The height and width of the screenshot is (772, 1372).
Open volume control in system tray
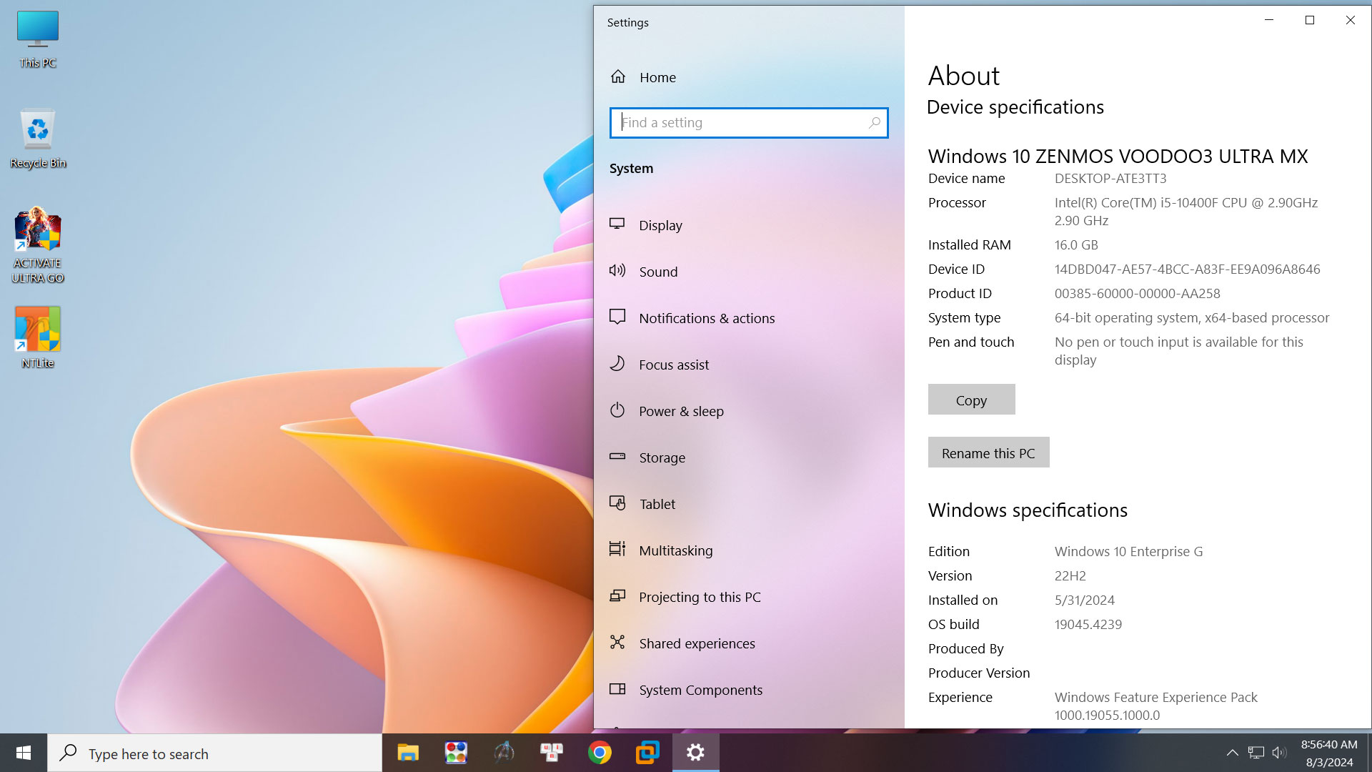tap(1279, 753)
